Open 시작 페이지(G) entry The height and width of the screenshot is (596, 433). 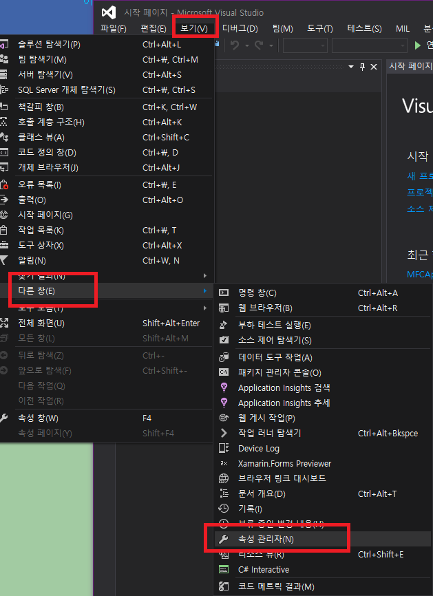[x=107, y=215]
